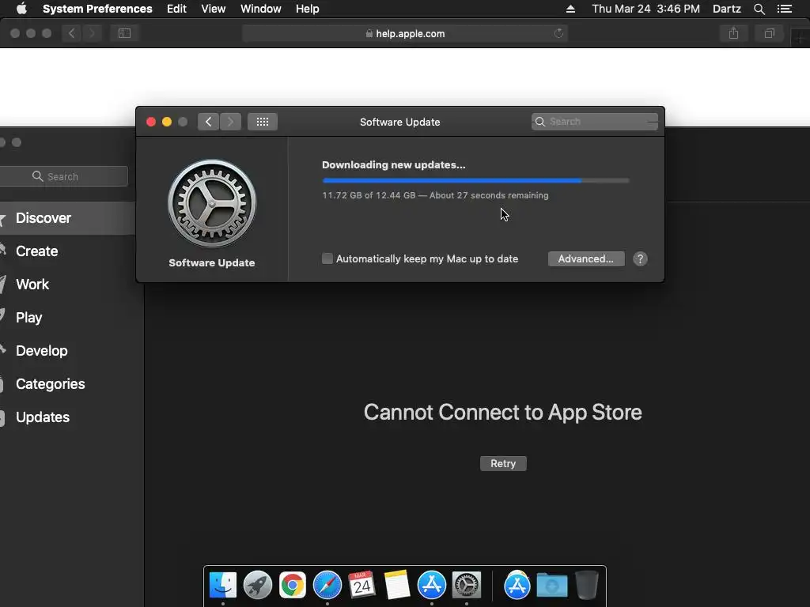Open System Preferences gear in Dock

pyautogui.click(x=467, y=586)
